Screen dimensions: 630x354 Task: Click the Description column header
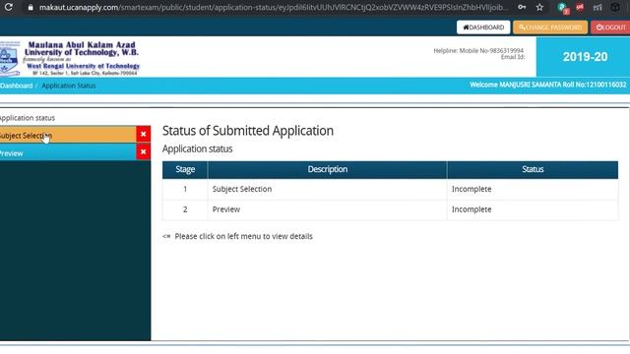click(x=327, y=169)
